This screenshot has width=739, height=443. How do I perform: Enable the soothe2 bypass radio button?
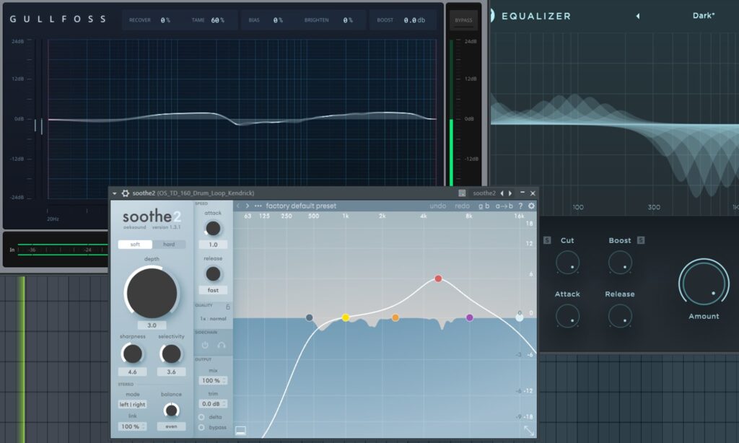(202, 427)
